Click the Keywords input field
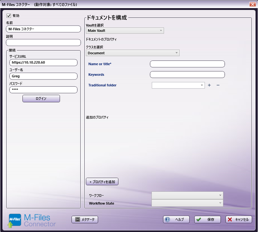This screenshot has width=258, height=232. pyautogui.click(x=187, y=75)
